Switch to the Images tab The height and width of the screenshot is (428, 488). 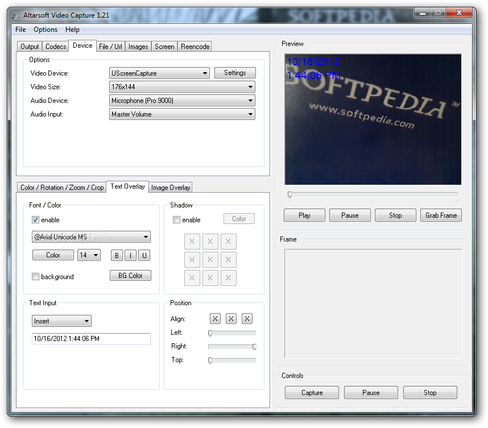[138, 47]
